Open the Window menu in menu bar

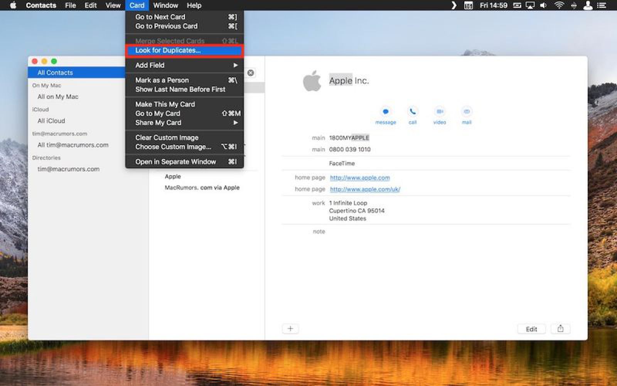pos(165,5)
